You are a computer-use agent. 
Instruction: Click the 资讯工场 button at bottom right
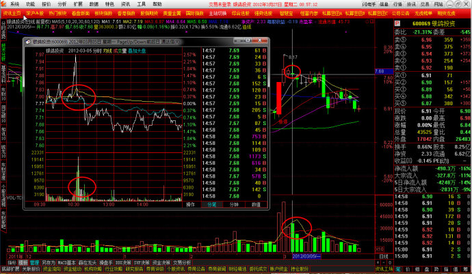click(x=384, y=269)
